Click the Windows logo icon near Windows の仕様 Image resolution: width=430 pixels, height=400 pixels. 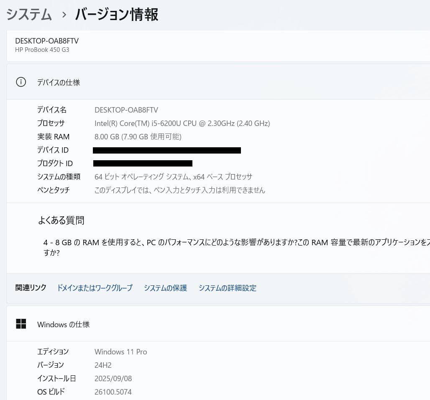(21, 323)
